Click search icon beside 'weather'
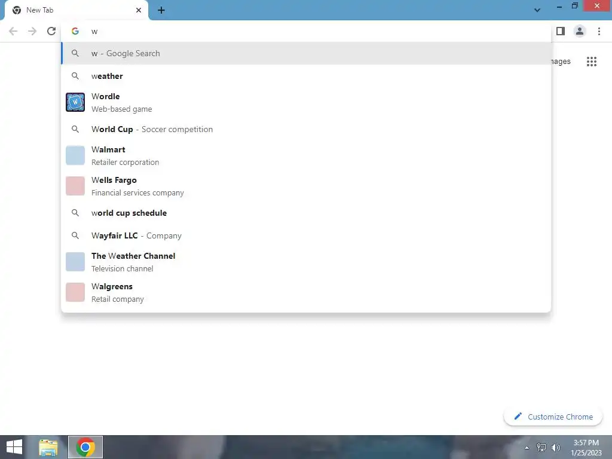The width and height of the screenshot is (612, 459). (x=75, y=76)
